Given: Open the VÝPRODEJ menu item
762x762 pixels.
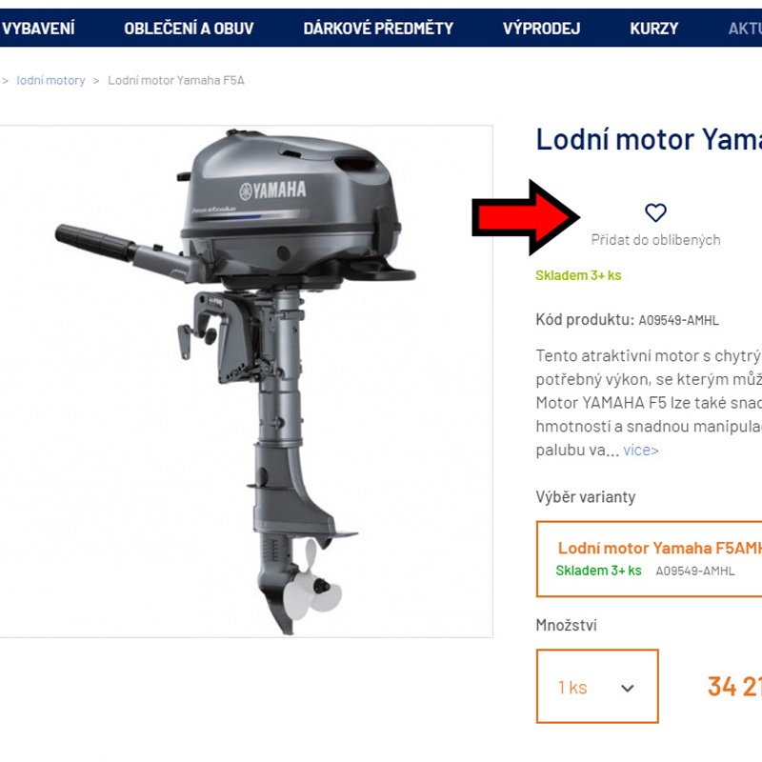Looking at the screenshot, I should 541,29.
